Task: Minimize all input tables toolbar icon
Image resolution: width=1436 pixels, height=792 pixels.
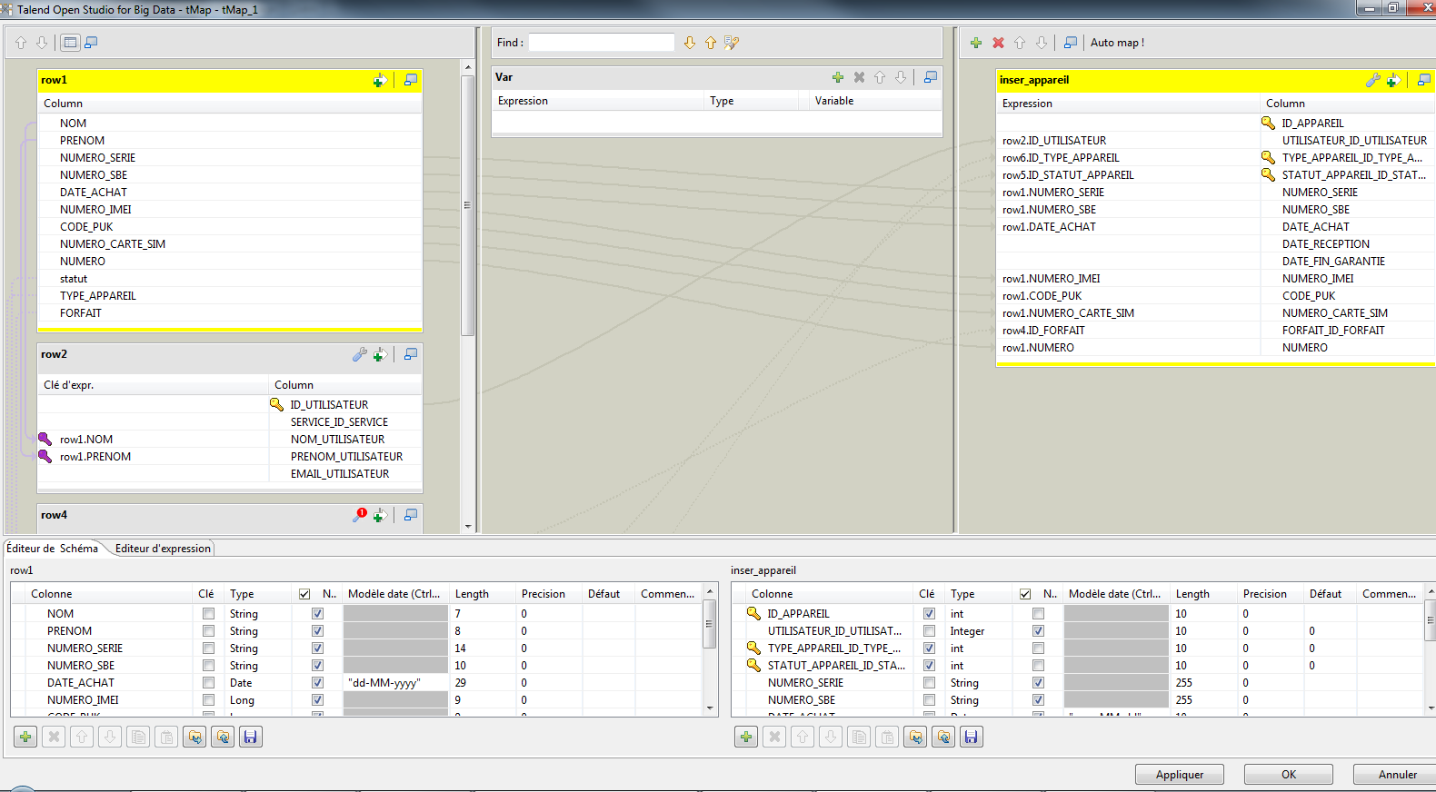Action: [91, 43]
